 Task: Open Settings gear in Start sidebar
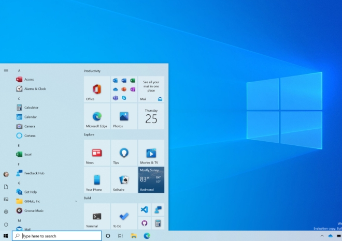point(6,212)
